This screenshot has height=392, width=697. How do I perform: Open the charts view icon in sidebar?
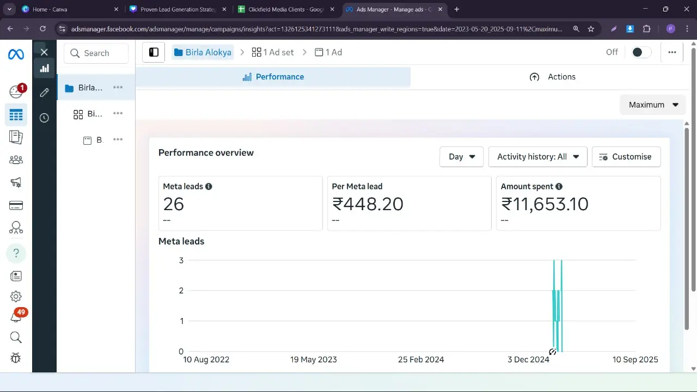pos(44,68)
